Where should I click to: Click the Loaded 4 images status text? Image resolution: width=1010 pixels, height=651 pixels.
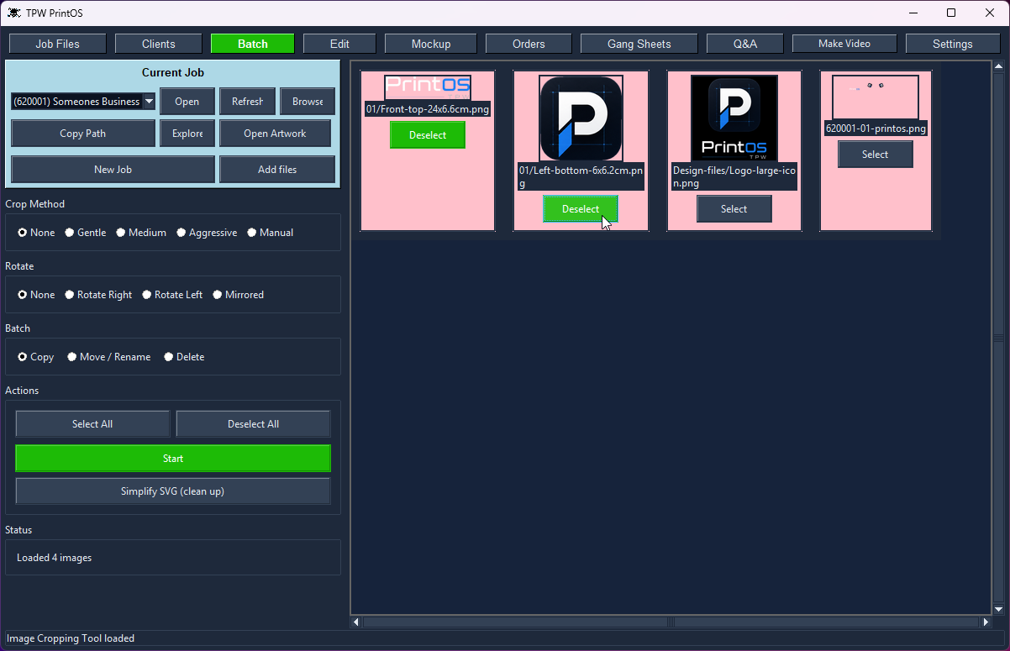(55, 558)
